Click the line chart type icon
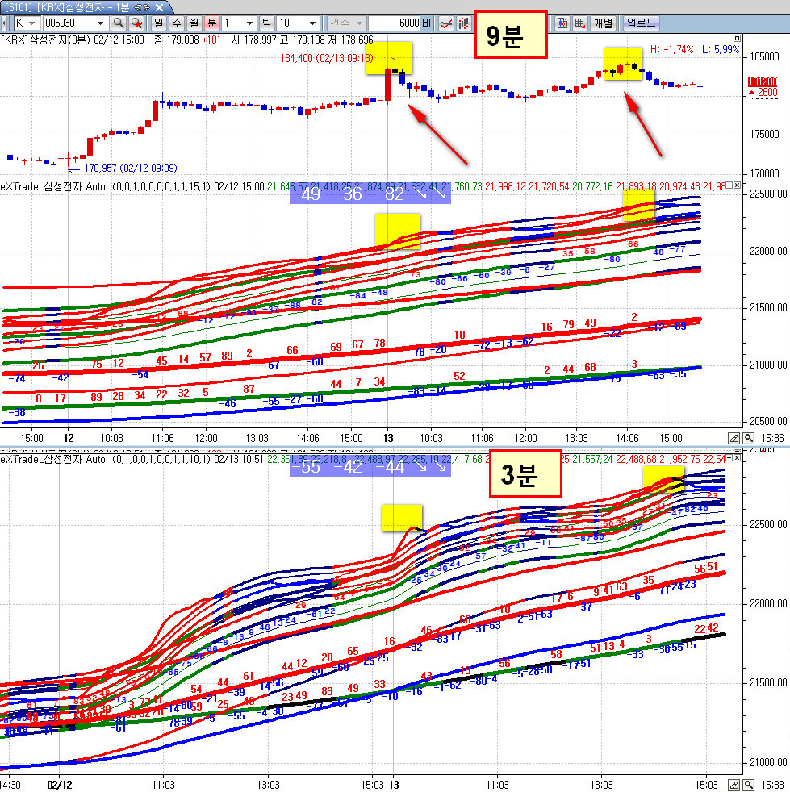The image size is (790, 792). click(x=445, y=23)
